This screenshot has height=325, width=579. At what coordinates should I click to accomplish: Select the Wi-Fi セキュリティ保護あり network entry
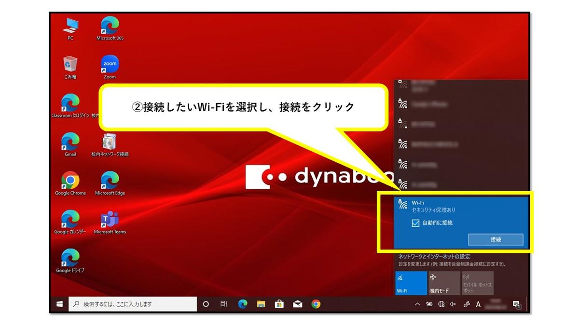[x=461, y=222]
